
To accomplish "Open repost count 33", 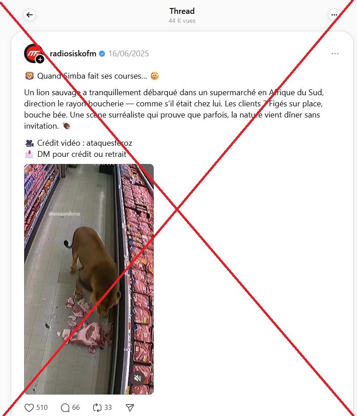I will coord(108,408).
